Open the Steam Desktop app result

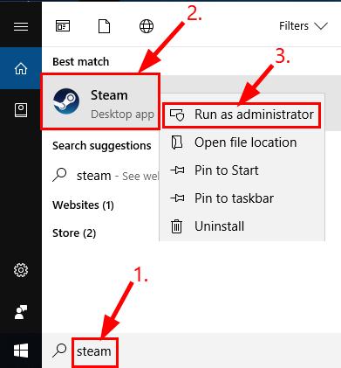[x=100, y=101]
